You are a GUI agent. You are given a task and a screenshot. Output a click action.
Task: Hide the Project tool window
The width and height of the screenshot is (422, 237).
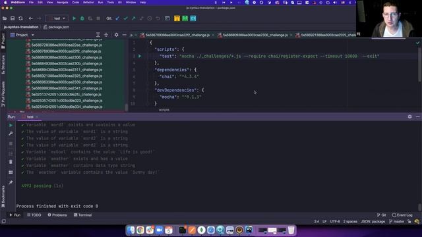click(124, 35)
